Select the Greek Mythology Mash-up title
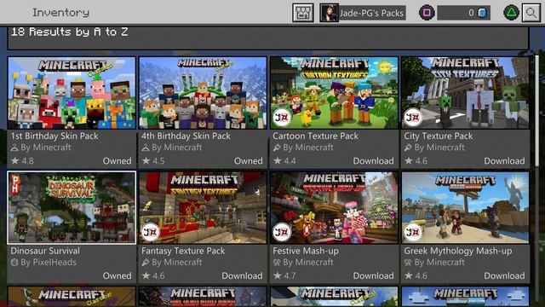 [458, 251]
